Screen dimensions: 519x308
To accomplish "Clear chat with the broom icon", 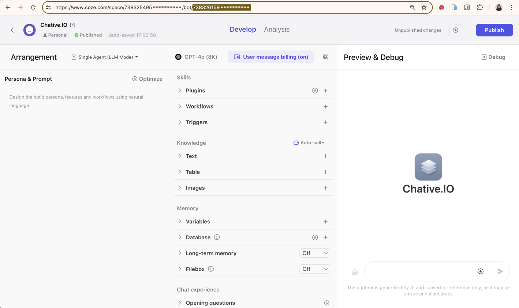I will [355, 271].
